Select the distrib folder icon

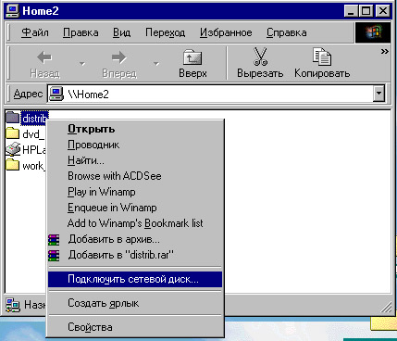(12, 118)
